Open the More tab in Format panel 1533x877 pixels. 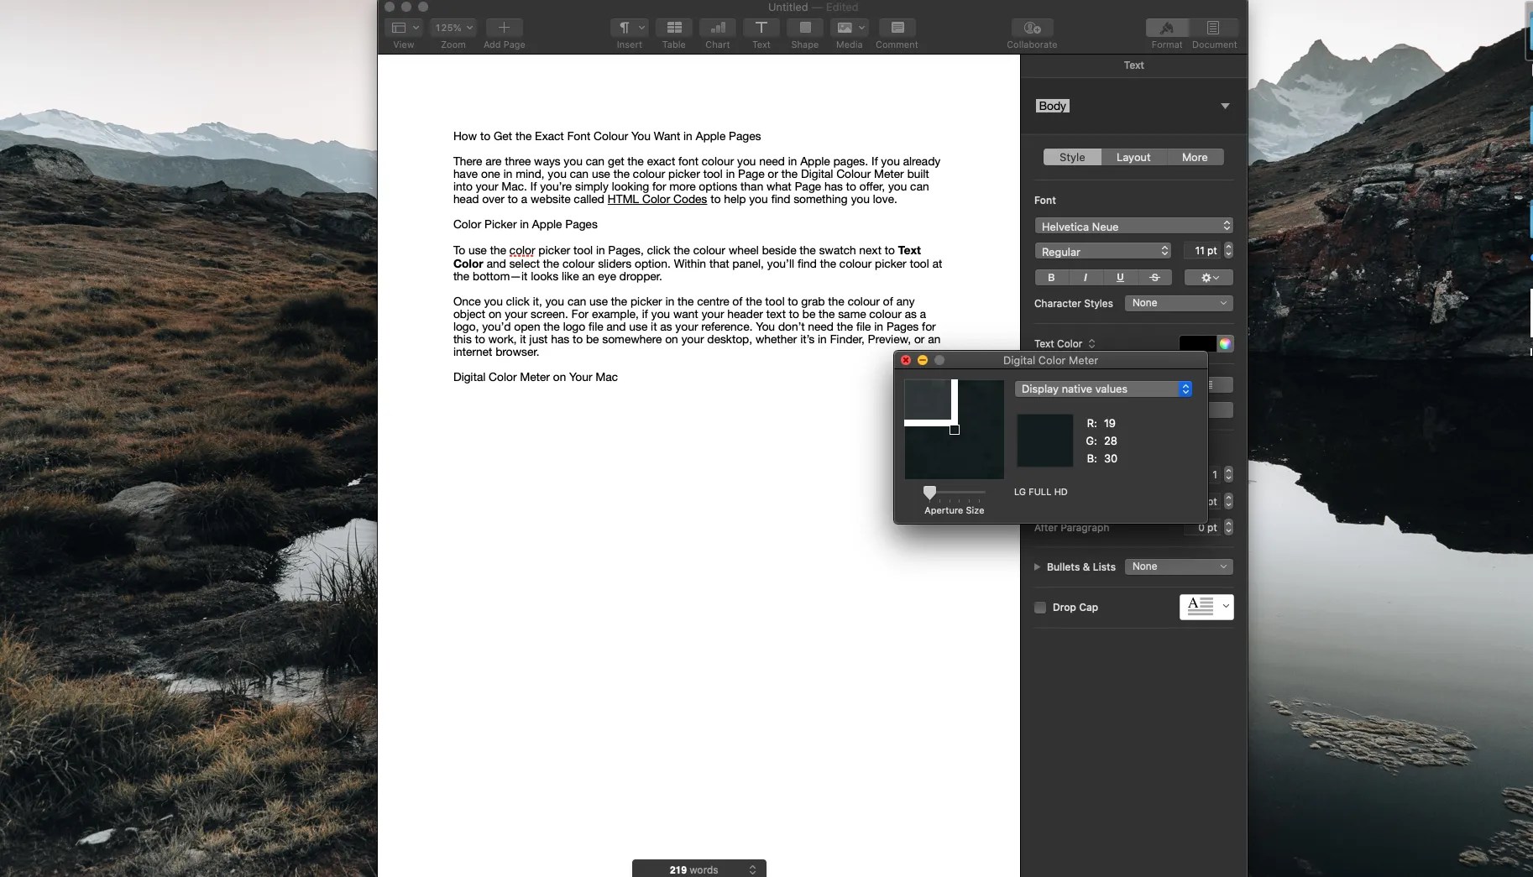[1194, 157]
